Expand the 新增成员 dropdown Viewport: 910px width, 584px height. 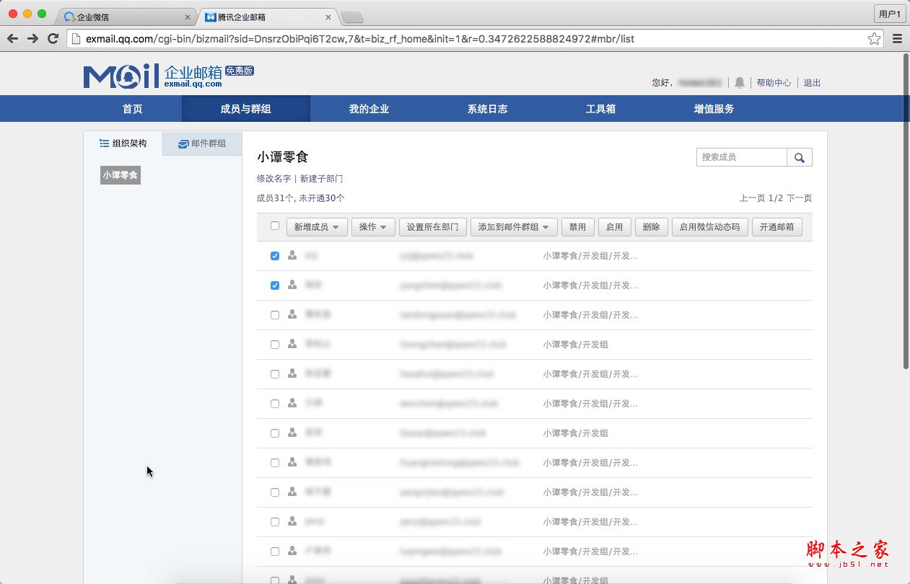pos(316,226)
